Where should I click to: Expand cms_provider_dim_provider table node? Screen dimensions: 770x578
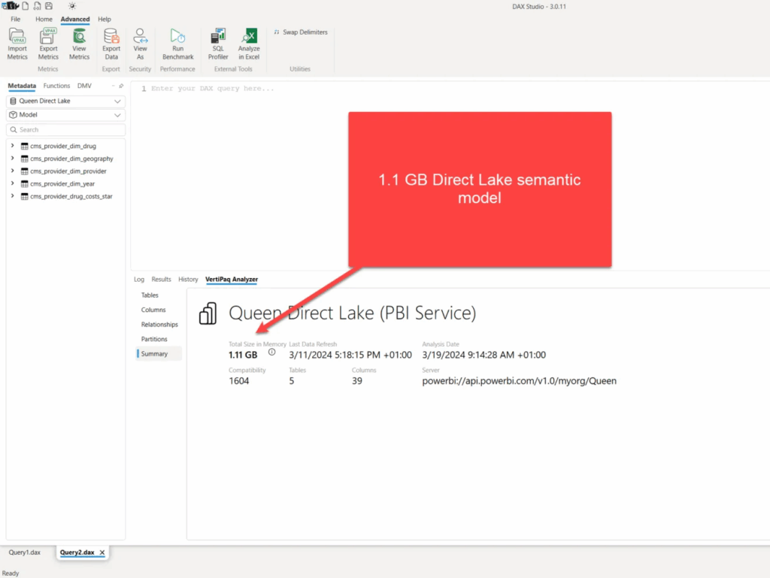[12, 171]
